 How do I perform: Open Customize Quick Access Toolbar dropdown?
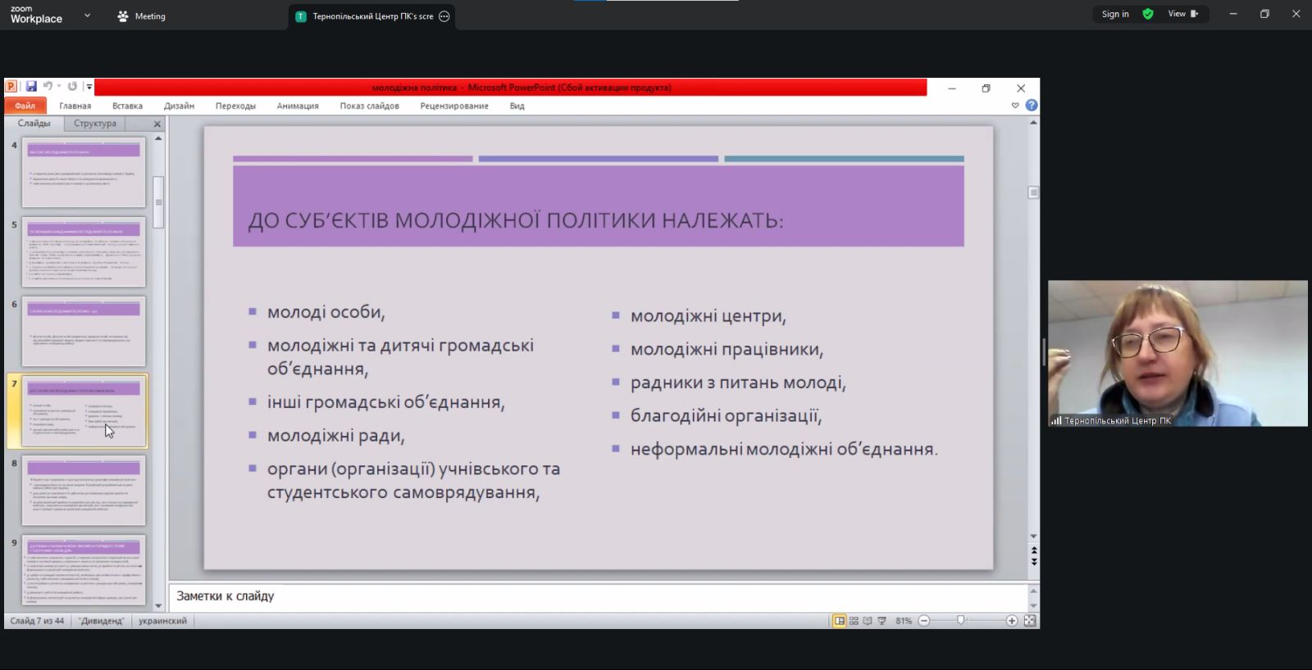click(x=89, y=87)
